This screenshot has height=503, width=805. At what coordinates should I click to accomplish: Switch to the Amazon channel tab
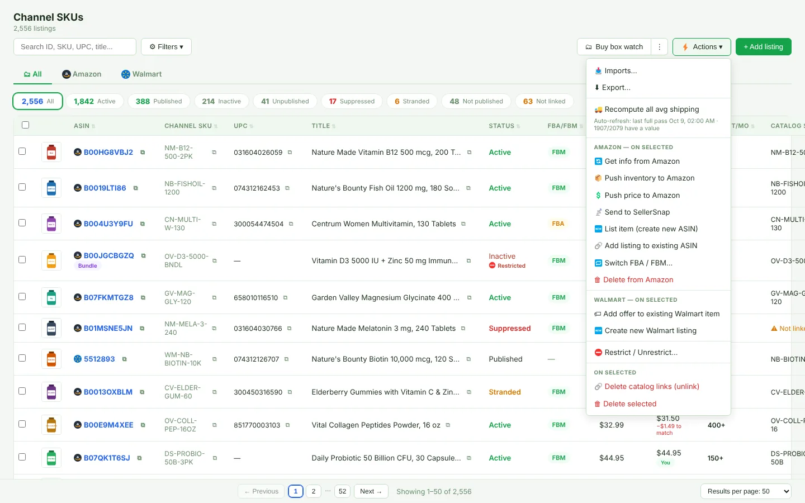pyautogui.click(x=82, y=74)
